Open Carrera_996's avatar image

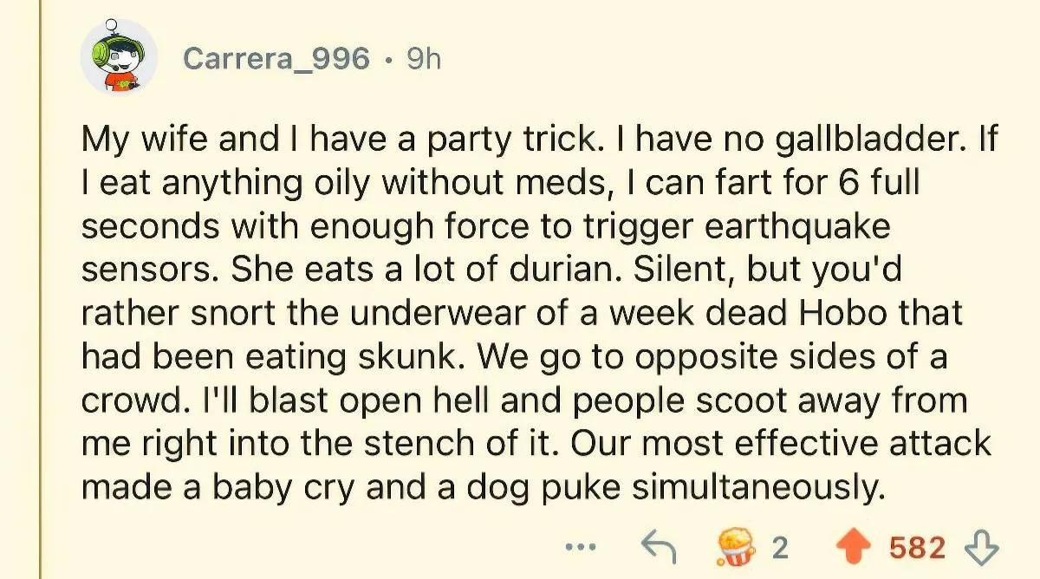119,59
